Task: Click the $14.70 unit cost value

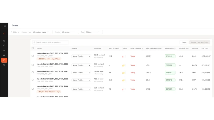Action: 194,89
